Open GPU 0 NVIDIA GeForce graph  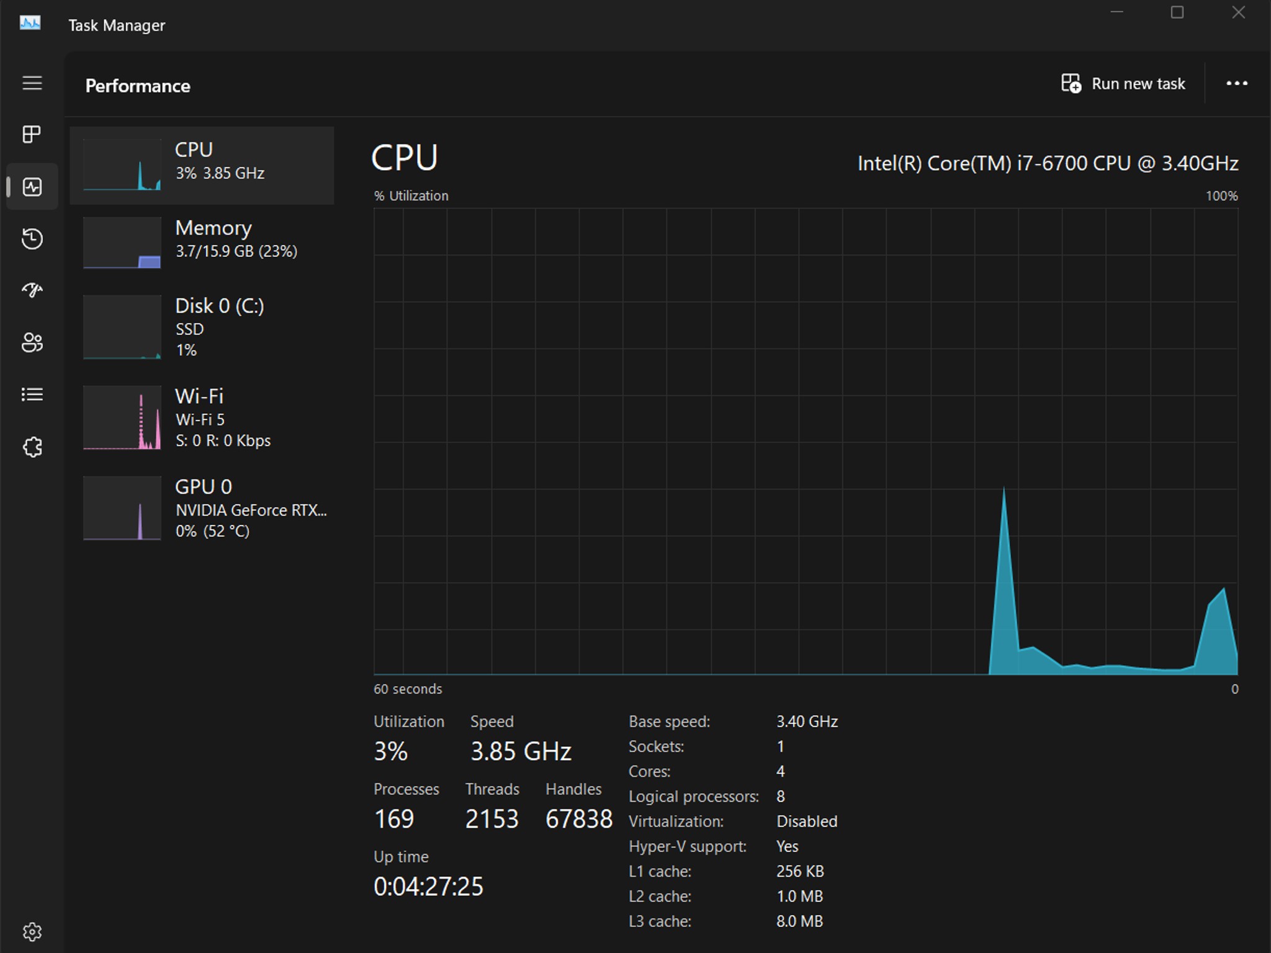(202, 508)
